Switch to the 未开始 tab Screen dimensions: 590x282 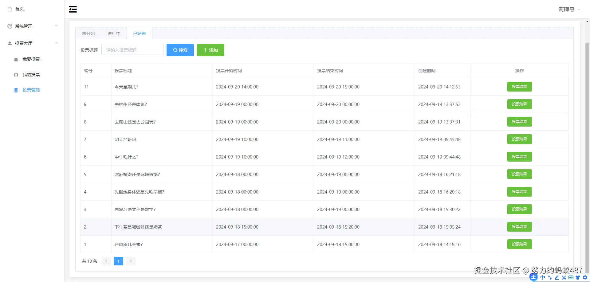[88, 33]
